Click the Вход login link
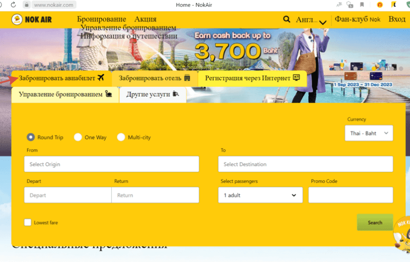This screenshot has height=262, width=410. pos(397,19)
